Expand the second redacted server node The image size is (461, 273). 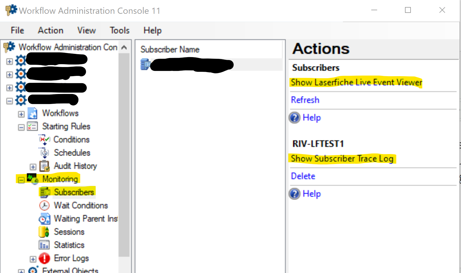9,75
